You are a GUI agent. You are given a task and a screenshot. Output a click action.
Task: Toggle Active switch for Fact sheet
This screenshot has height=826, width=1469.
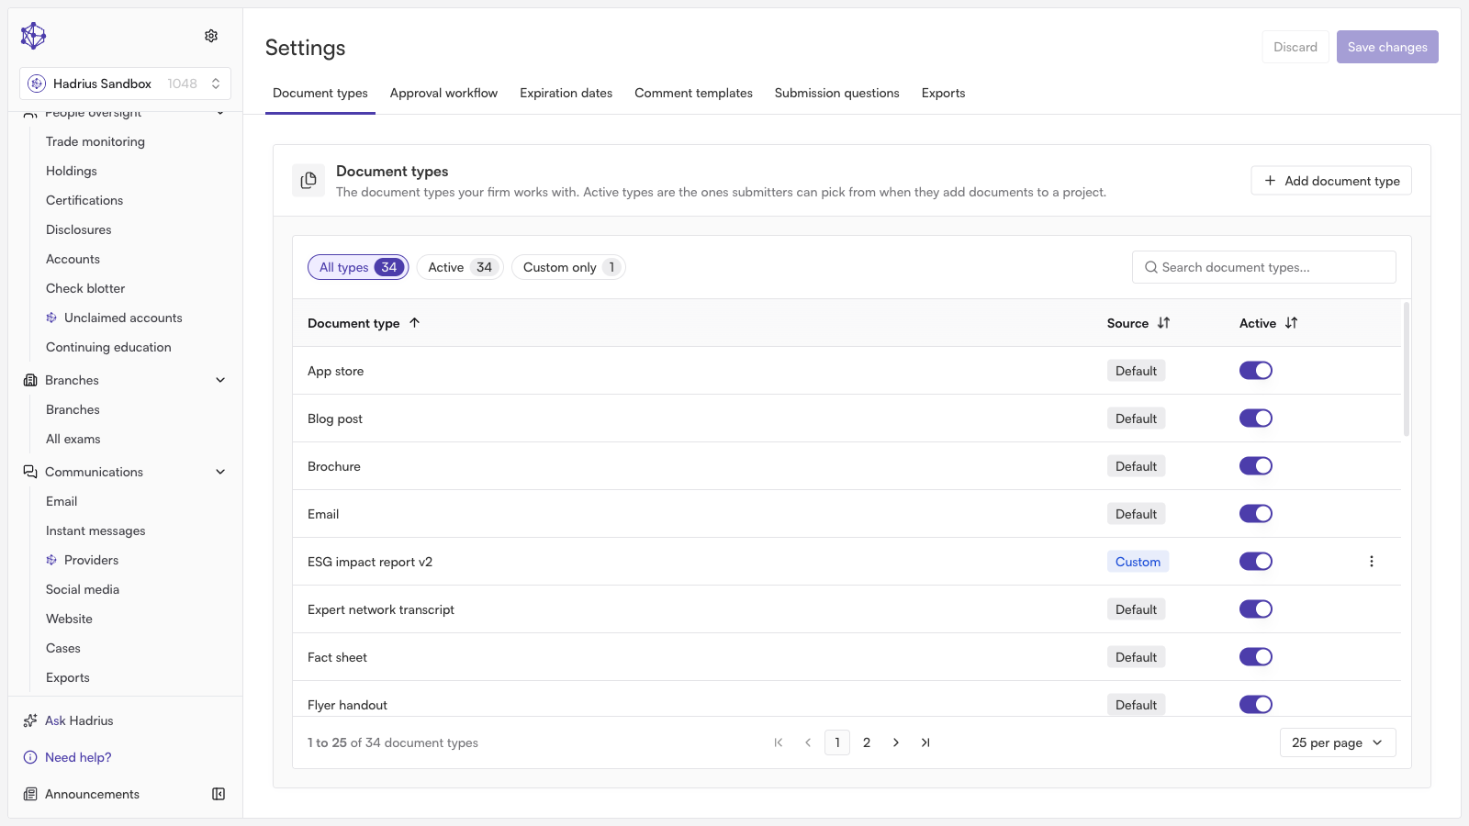pos(1256,657)
